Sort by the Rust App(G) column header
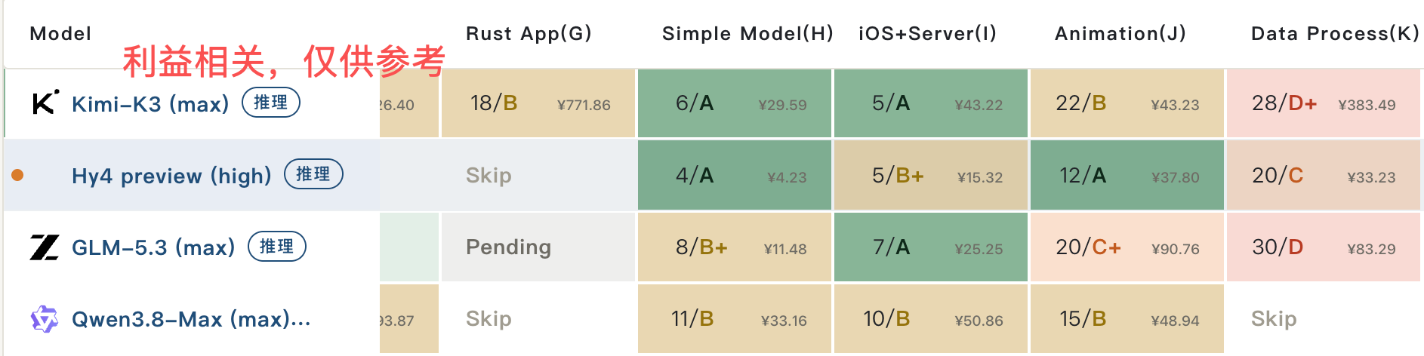 (529, 33)
